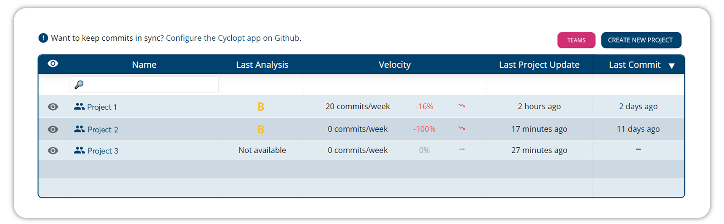Click the eye icon in table header

click(53, 64)
